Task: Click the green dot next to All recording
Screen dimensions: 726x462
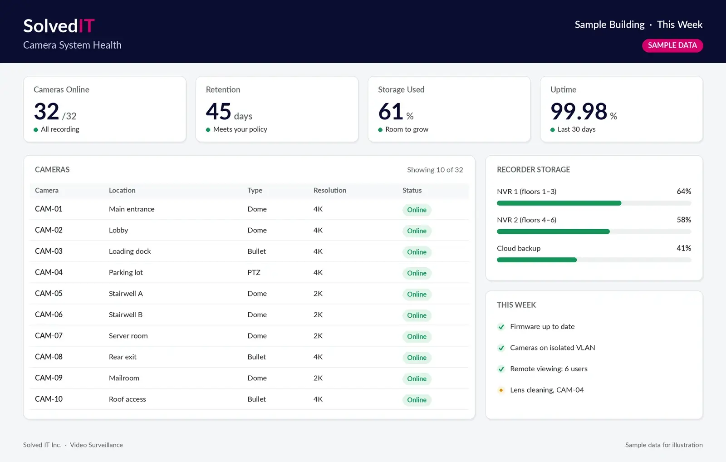Action: click(x=36, y=130)
